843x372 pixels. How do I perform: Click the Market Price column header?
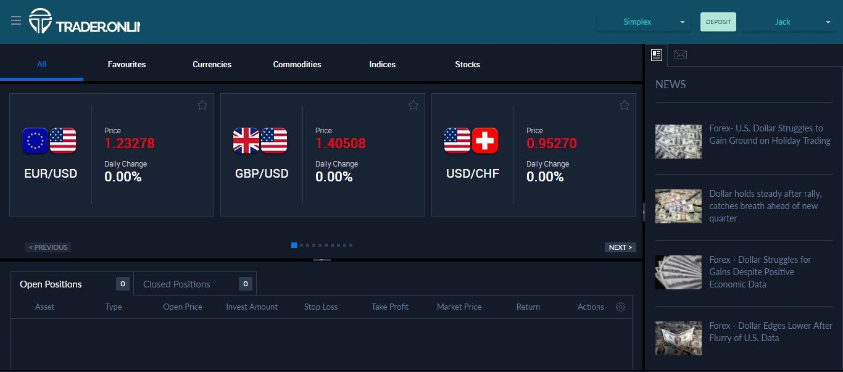click(x=459, y=307)
